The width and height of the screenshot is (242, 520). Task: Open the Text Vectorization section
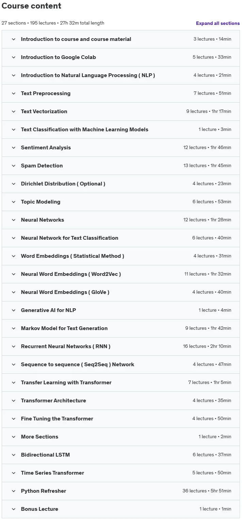pyautogui.click(x=121, y=112)
